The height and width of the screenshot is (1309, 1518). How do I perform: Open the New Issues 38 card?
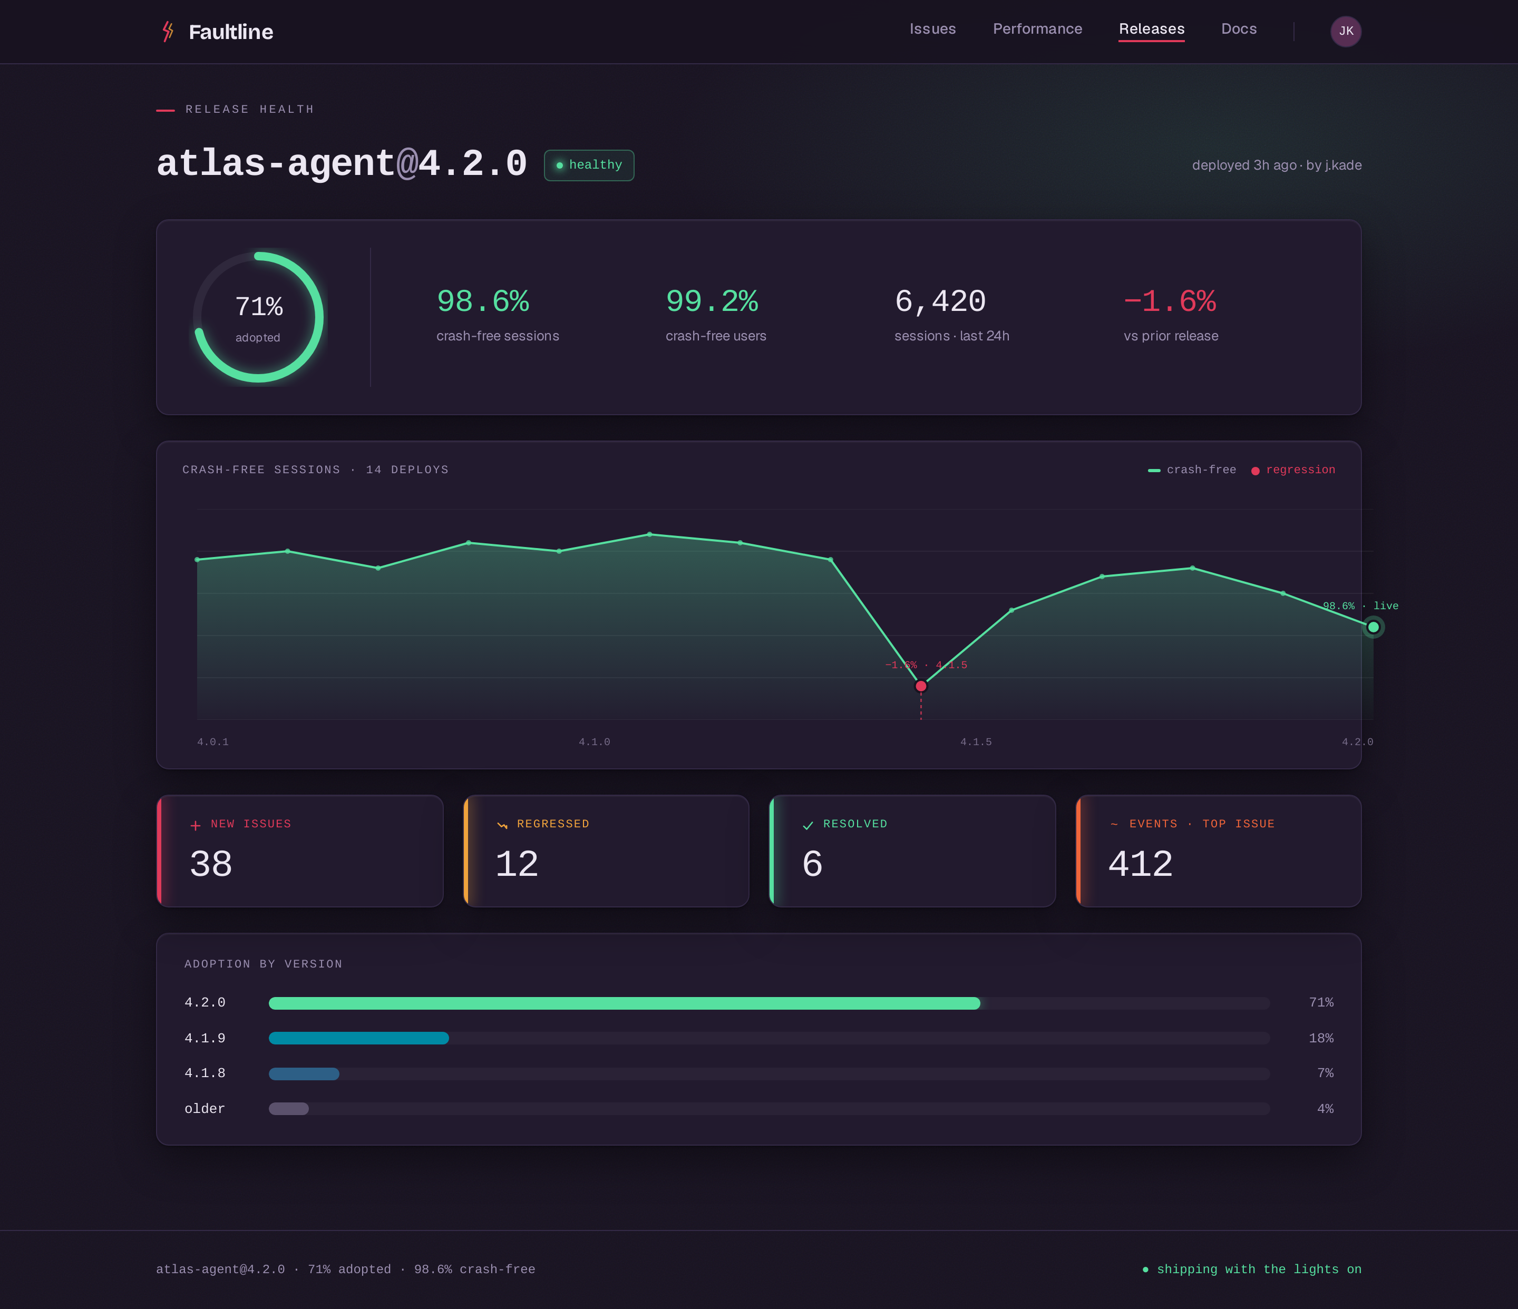click(x=299, y=851)
